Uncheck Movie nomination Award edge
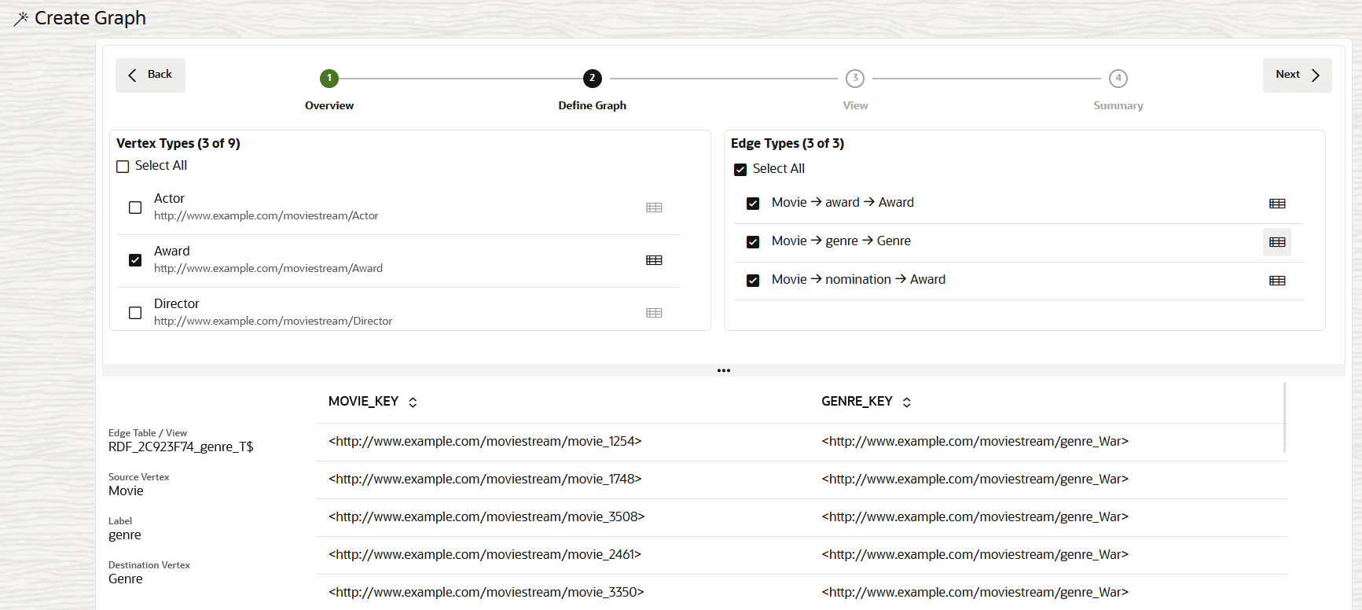This screenshot has width=1362, height=610. tap(753, 281)
